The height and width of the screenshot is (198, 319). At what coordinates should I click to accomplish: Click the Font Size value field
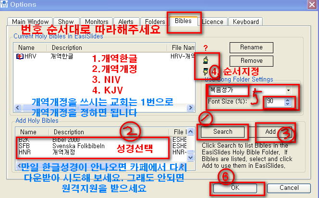[x=275, y=102]
